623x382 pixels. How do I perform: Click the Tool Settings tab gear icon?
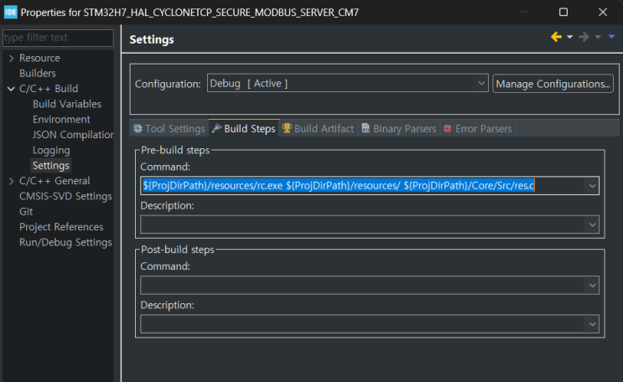point(138,128)
